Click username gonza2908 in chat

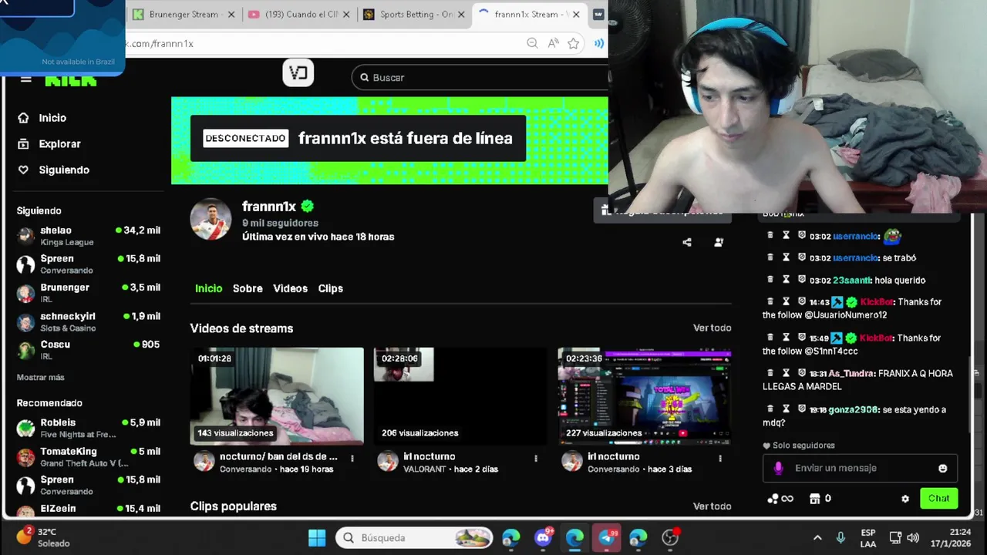pos(854,409)
